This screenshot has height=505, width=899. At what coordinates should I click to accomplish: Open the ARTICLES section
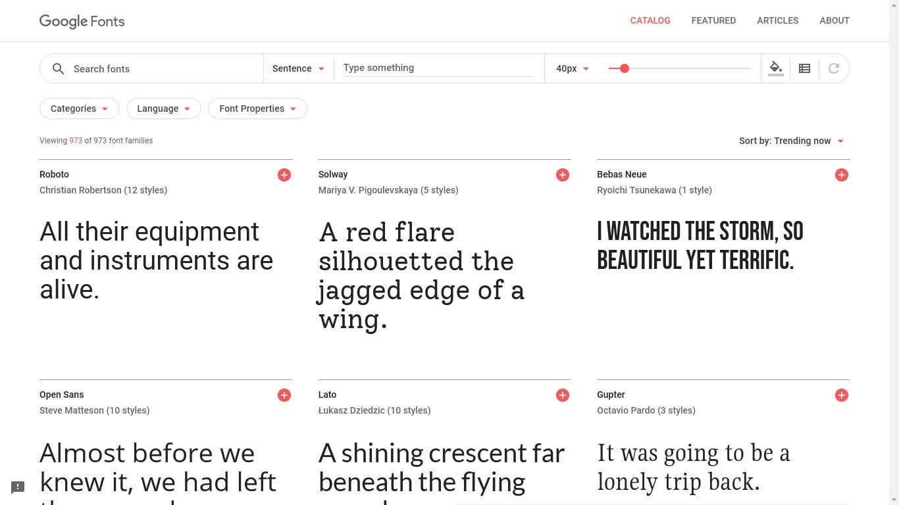click(x=777, y=20)
